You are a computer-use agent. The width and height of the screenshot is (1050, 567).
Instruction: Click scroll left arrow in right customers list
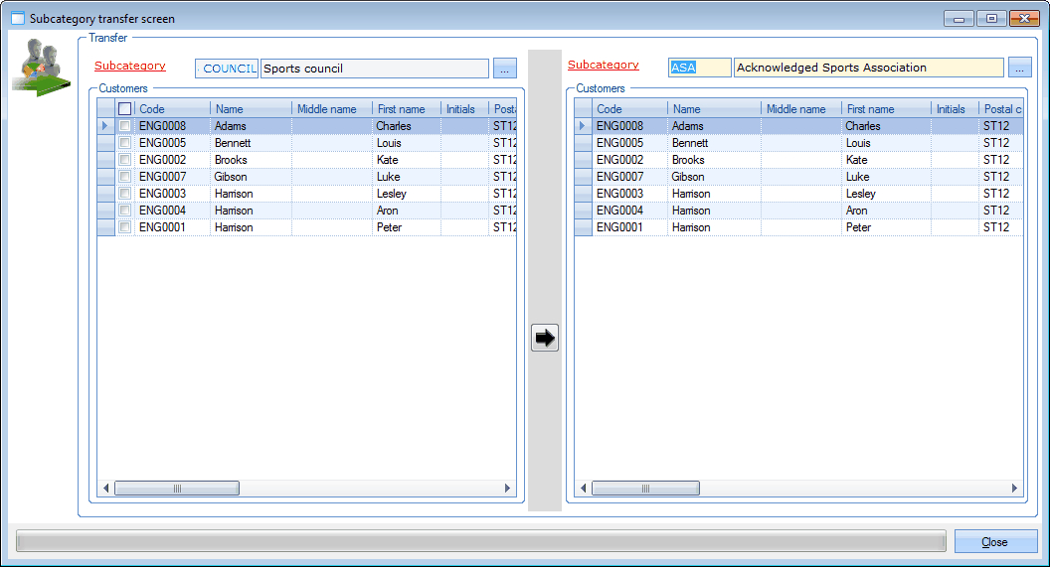click(584, 489)
